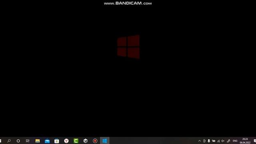This screenshot has height=144, width=256.
Task: Open the network signal tray icon
Action: pyautogui.click(x=218, y=141)
